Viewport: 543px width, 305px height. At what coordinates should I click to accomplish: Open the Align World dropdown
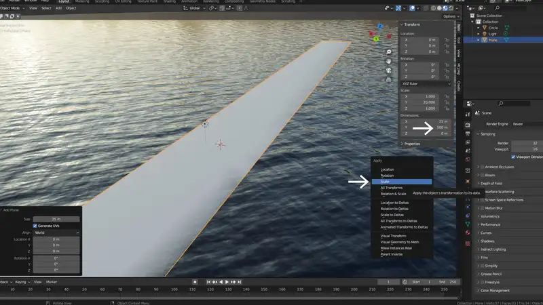pyautogui.click(x=56, y=232)
